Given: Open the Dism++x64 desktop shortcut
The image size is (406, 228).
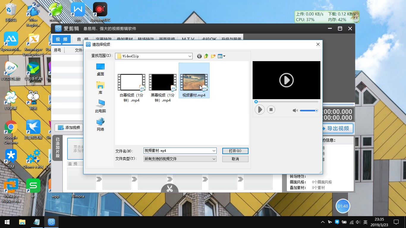Looking at the screenshot, I should click(x=33, y=159).
